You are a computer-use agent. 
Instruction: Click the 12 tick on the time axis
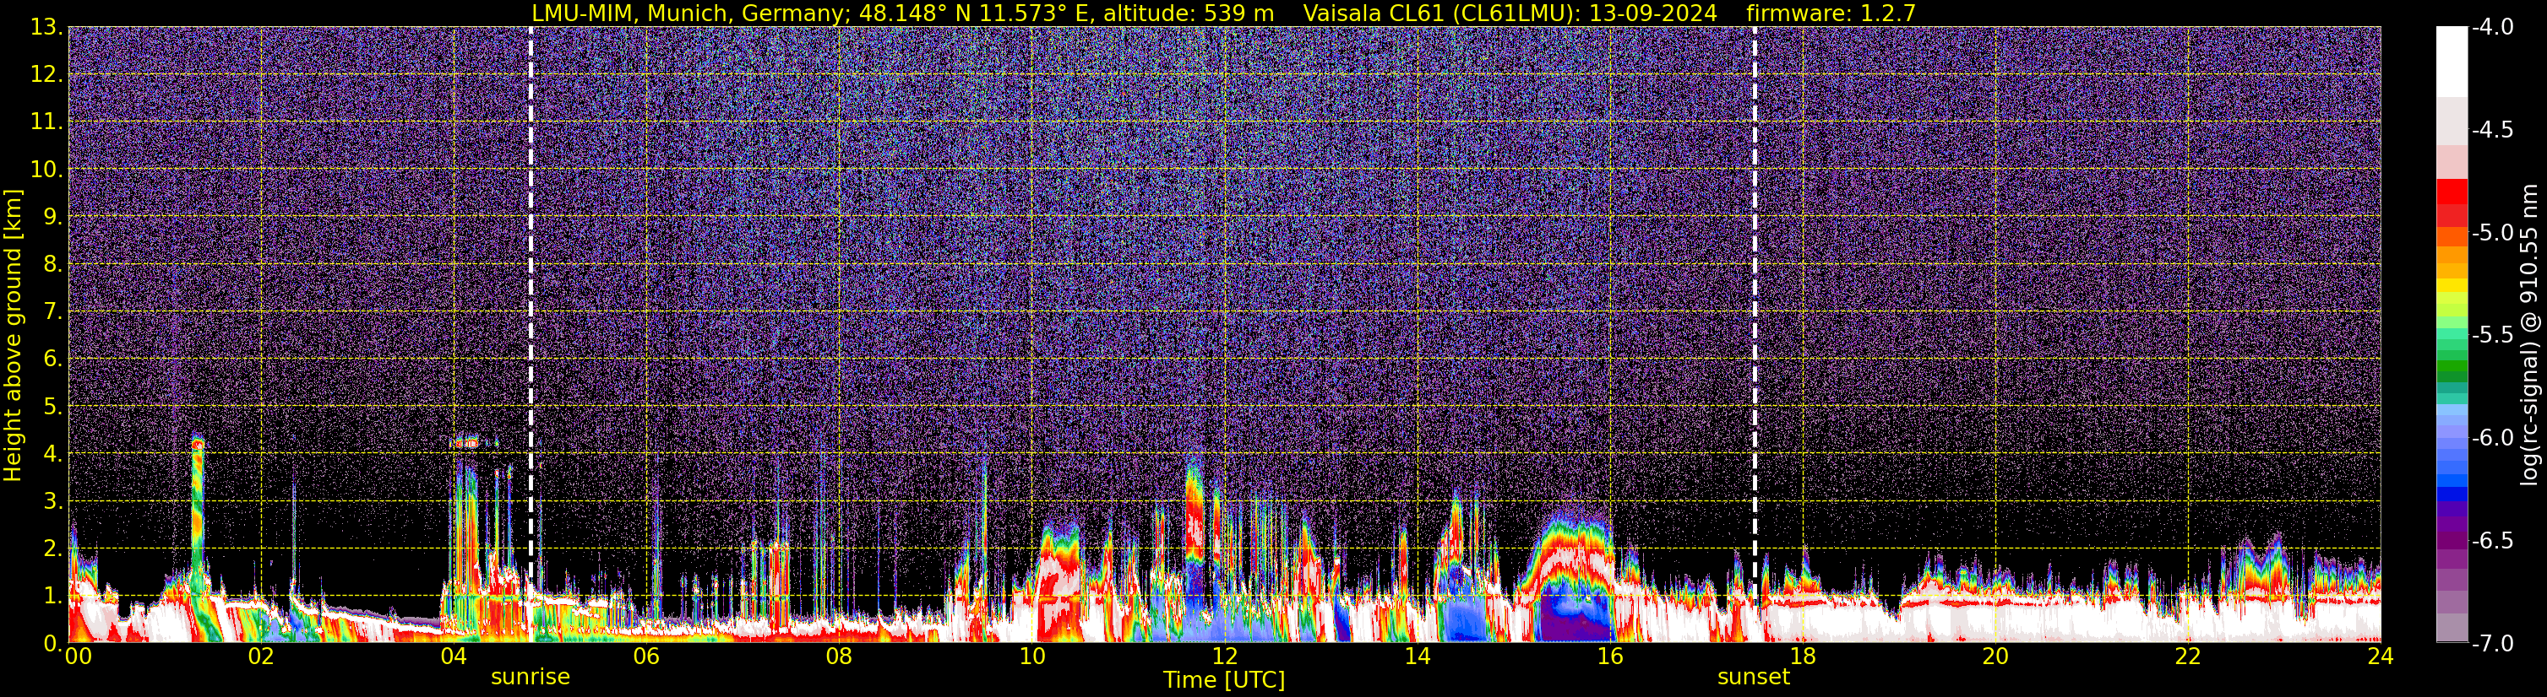(x=1224, y=656)
